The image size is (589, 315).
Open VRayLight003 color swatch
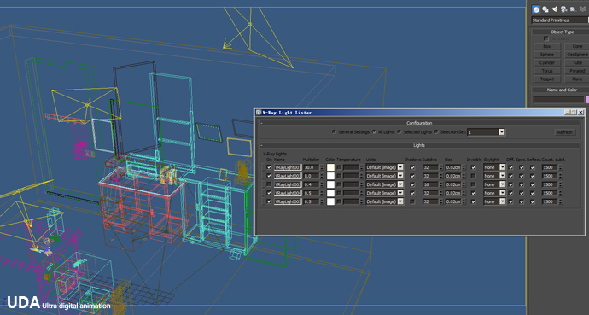[330, 184]
